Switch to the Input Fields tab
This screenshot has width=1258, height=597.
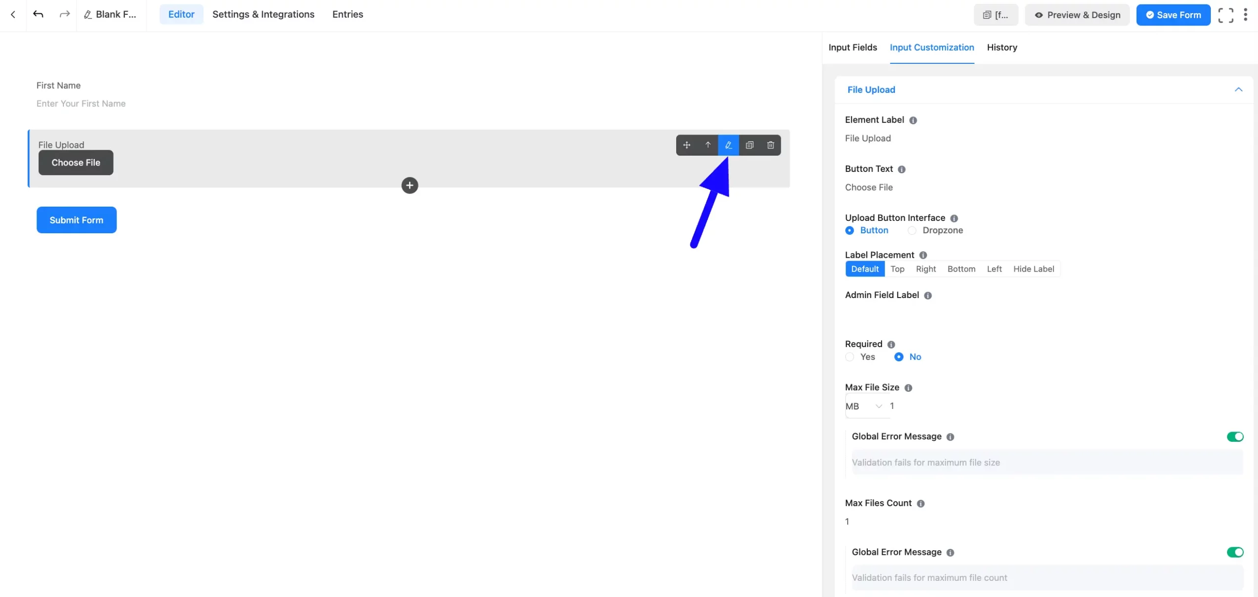click(x=853, y=48)
